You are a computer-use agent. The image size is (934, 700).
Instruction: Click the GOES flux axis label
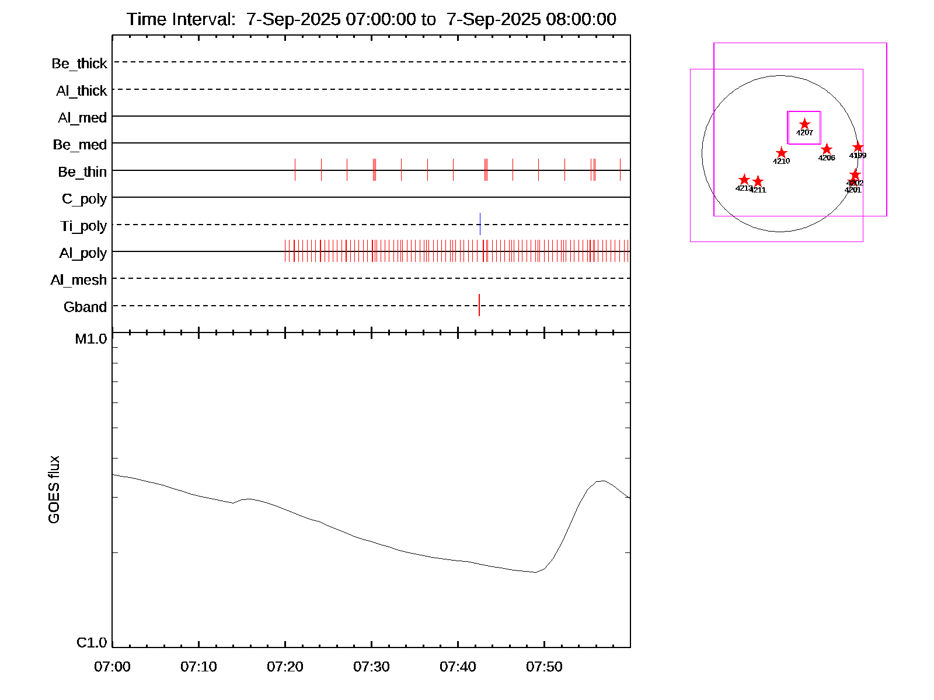coord(54,489)
